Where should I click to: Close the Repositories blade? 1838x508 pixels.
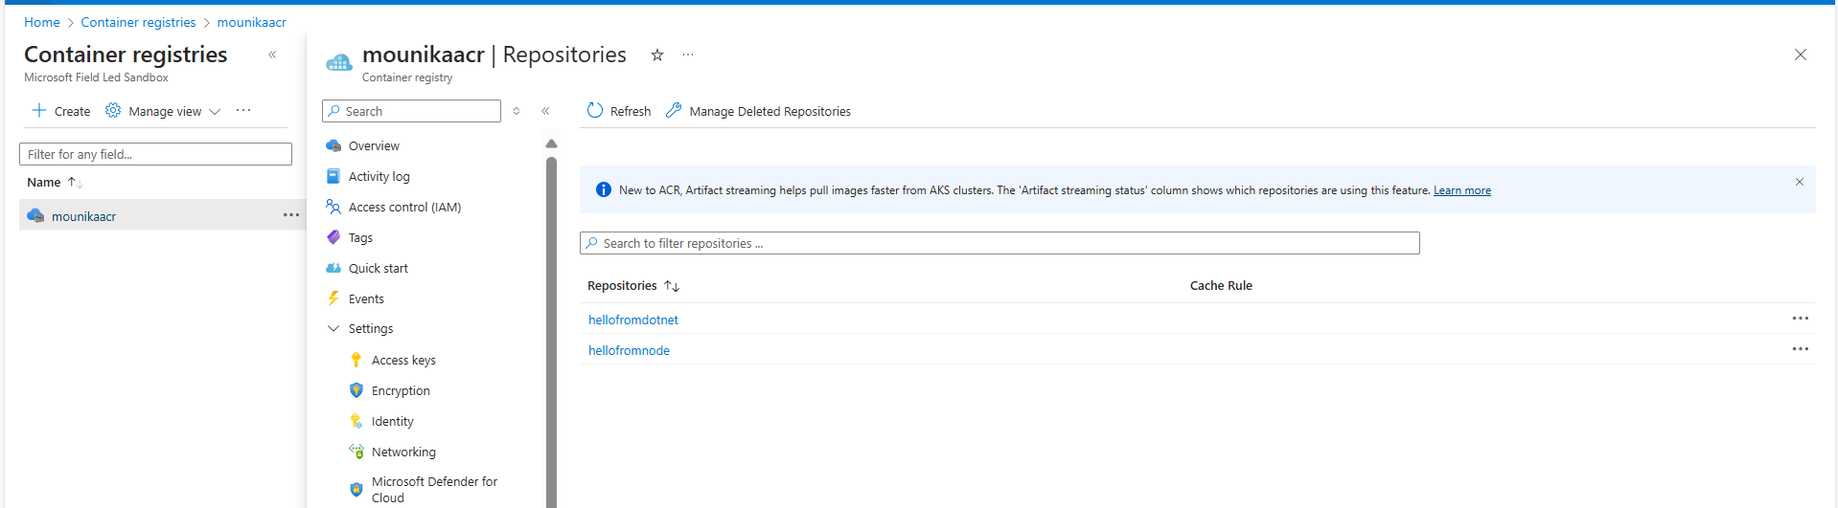click(1801, 55)
